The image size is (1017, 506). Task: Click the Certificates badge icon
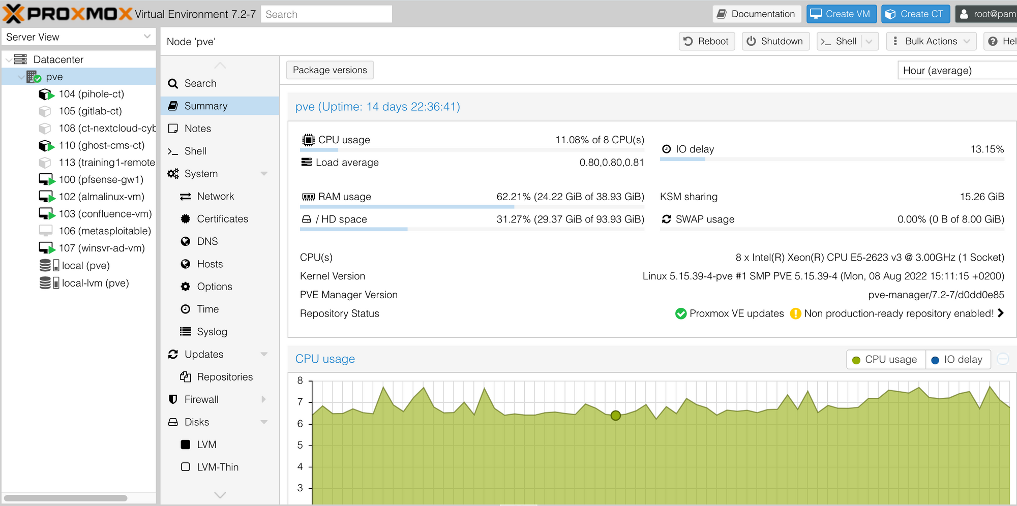click(x=186, y=219)
